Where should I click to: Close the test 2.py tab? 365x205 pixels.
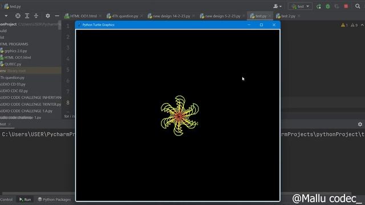tap(299, 16)
